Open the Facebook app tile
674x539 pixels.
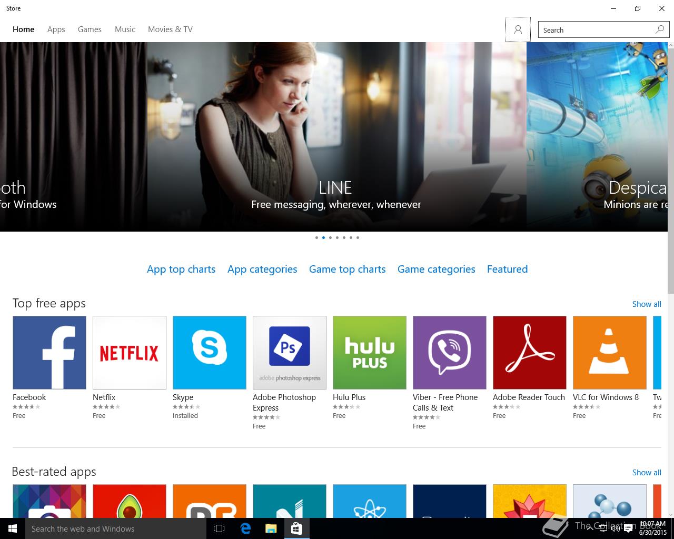pos(49,353)
